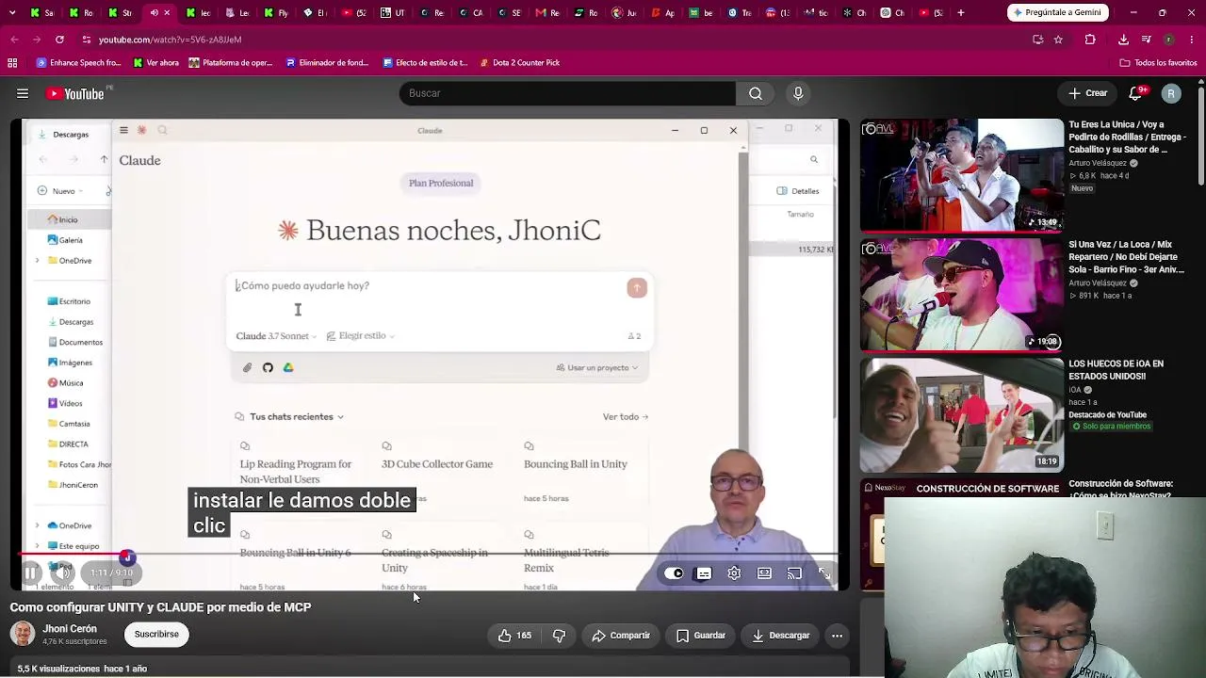This screenshot has width=1206, height=678.
Task: Open the Ver ahora bookmark
Action: (x=155, y=63)
